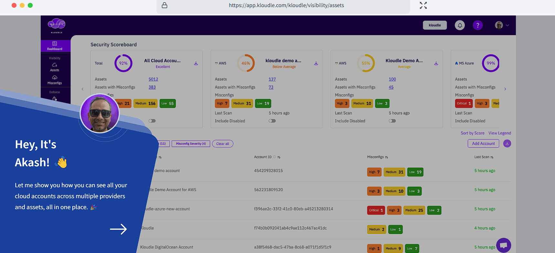Click 4 hours ago in Kloudle row
Screen dimensions: 555x253
[485, 228]
